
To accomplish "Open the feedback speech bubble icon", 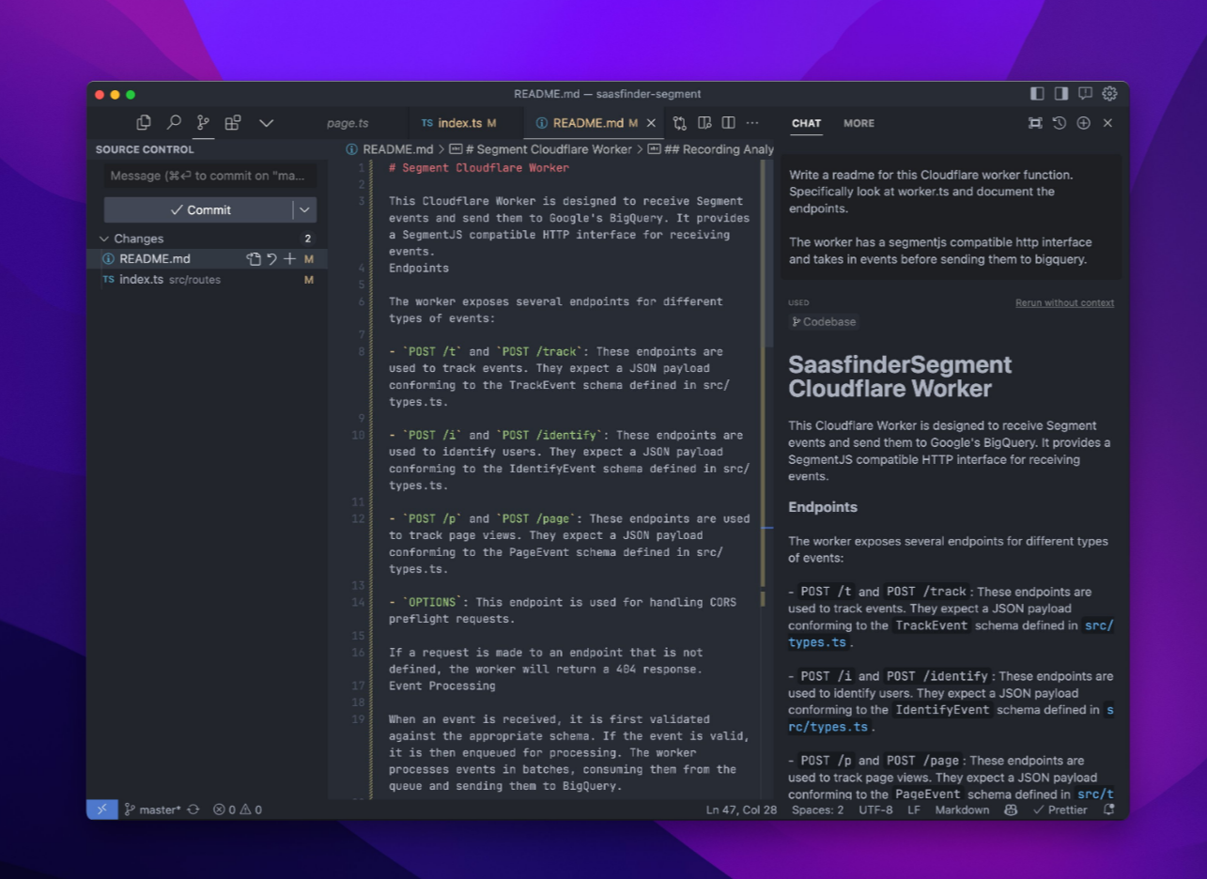I will point(1085,94).
